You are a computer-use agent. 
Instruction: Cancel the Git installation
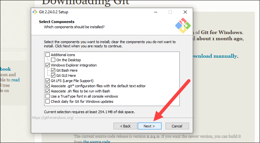177,126
